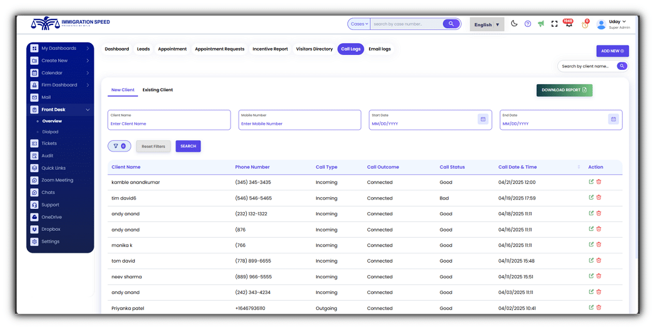
Task: Click the green megaphone announcements icon
Action: [541, 24]
